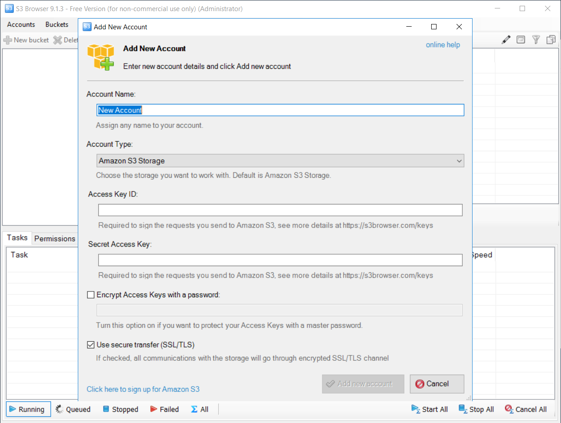Click the square window icon in S3 Browser toolbar

[521, 40]
